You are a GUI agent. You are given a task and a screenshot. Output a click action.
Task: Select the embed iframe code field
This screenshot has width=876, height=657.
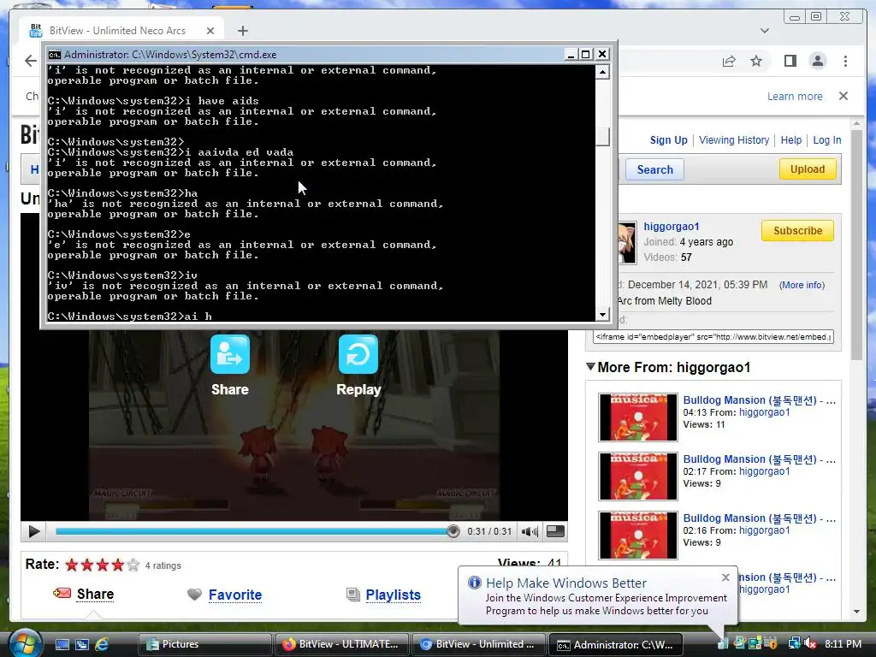[713, 337]
